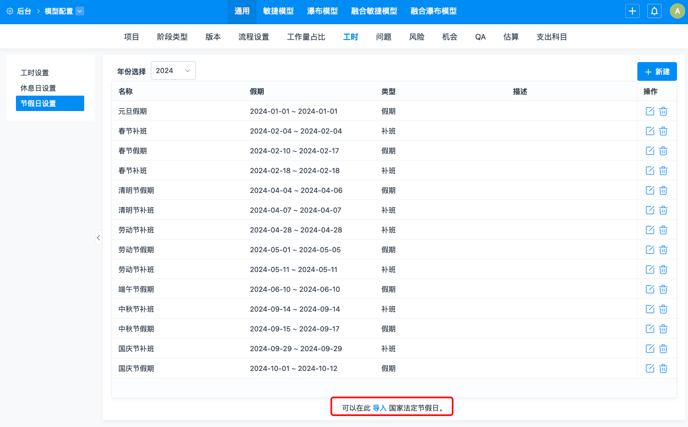Click trash icon for 劳动节假期 row

click(663, 249)
